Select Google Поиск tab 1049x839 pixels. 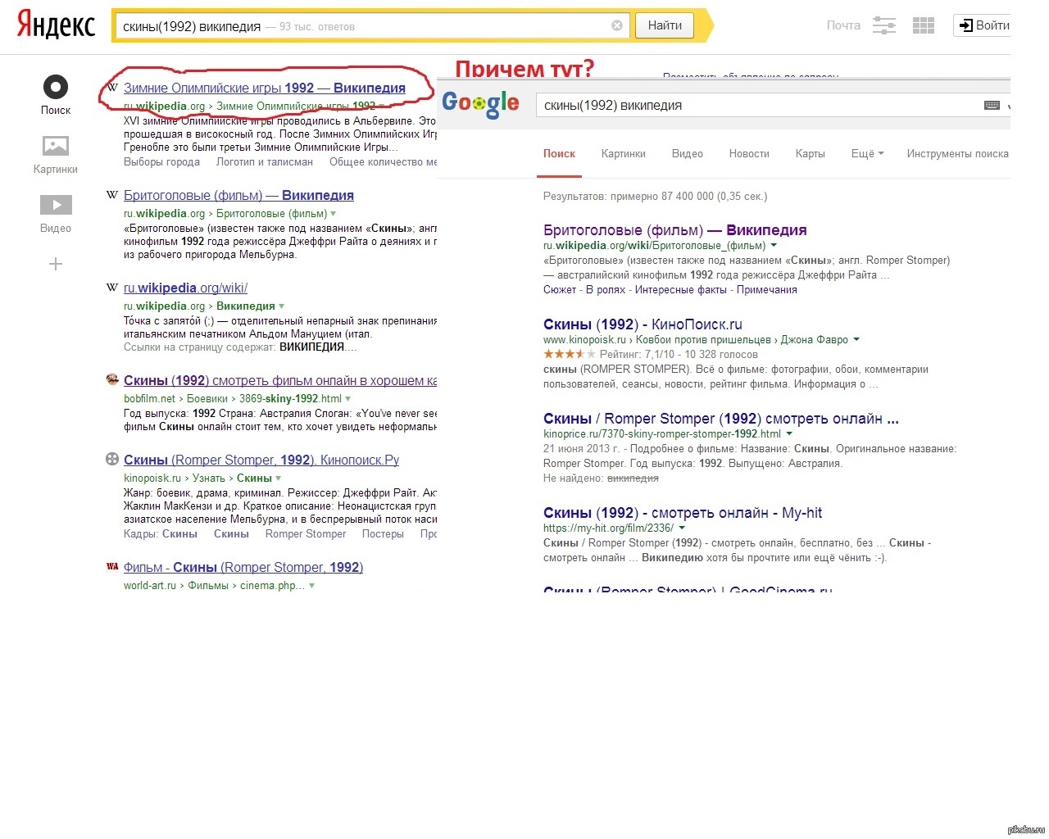click(x=559, y=154)
